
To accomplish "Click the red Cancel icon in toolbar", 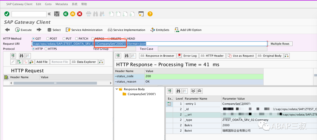I will [80, 14].
